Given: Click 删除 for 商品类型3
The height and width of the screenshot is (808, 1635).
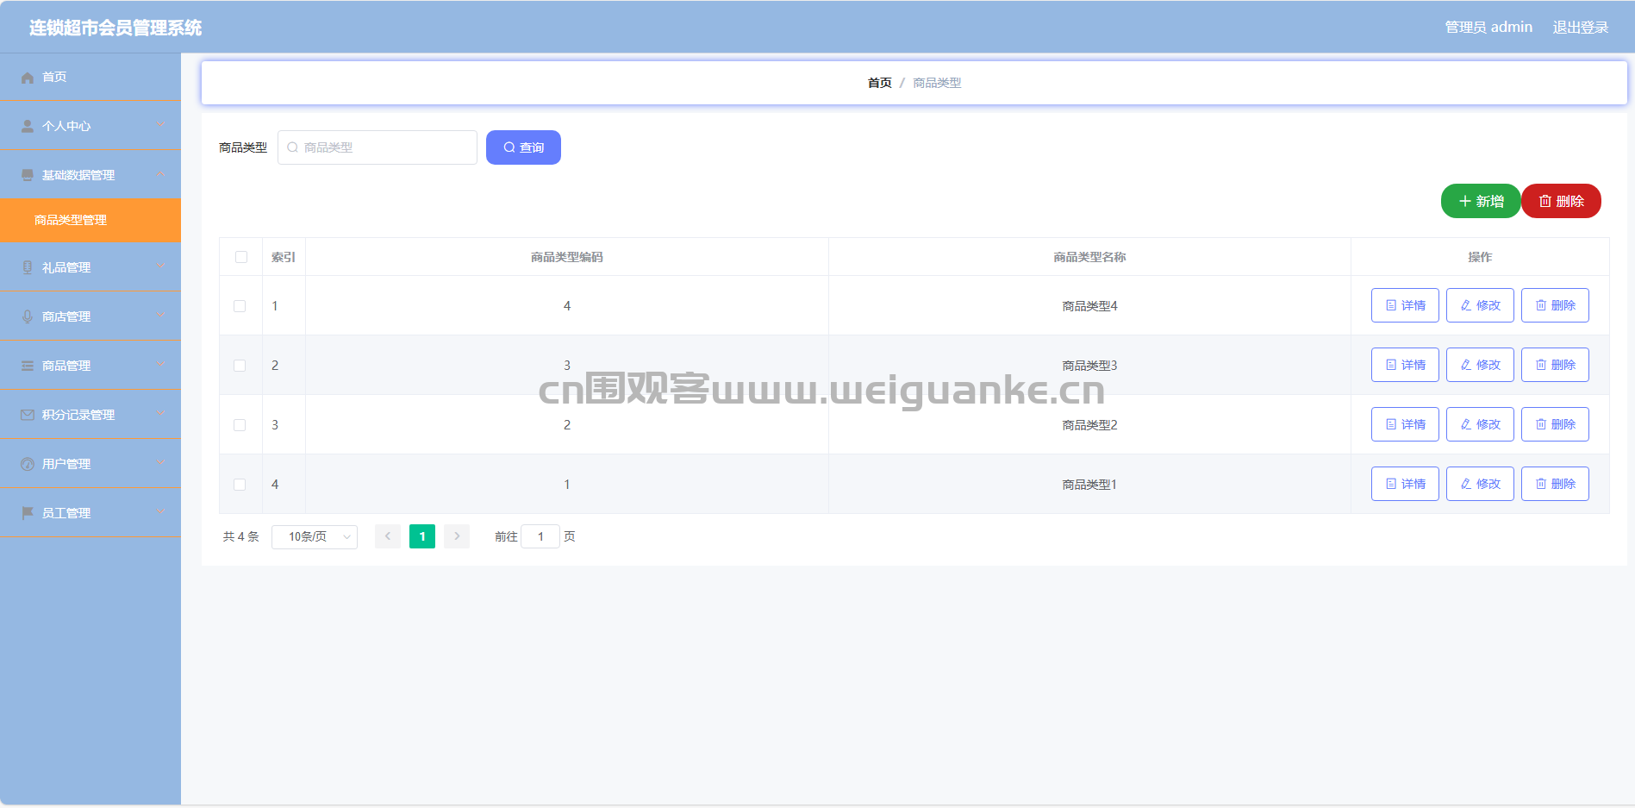Looking at the screenshot, I should (1555, 365).
